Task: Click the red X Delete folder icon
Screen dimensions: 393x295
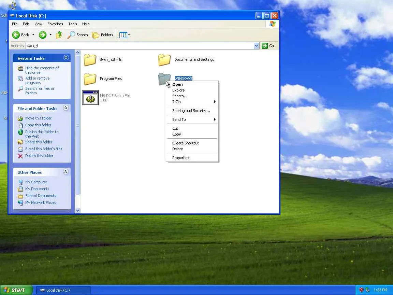Action: [x=20, y=156]
